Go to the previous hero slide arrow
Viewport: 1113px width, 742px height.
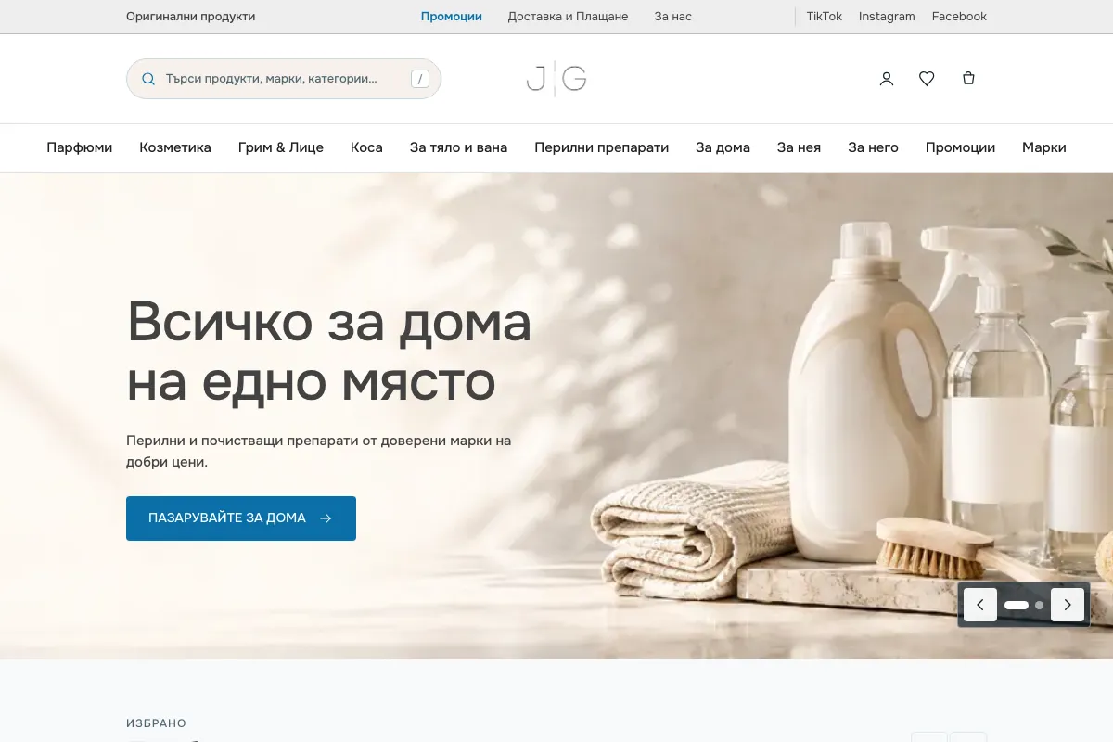pyautogui.click(x=980, y=605)
